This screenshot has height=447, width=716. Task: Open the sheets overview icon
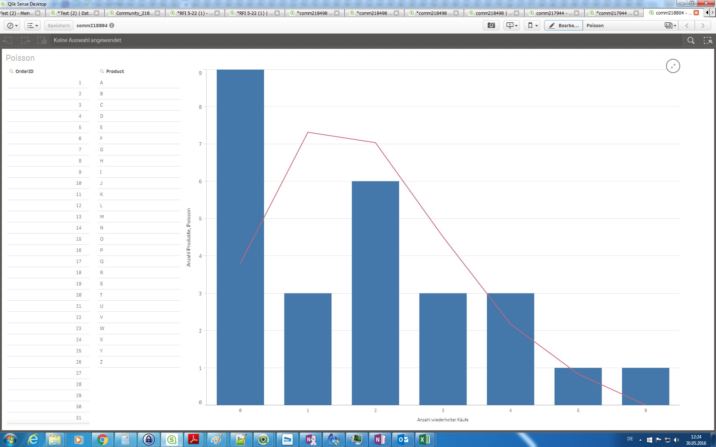[x=670, y=25]
